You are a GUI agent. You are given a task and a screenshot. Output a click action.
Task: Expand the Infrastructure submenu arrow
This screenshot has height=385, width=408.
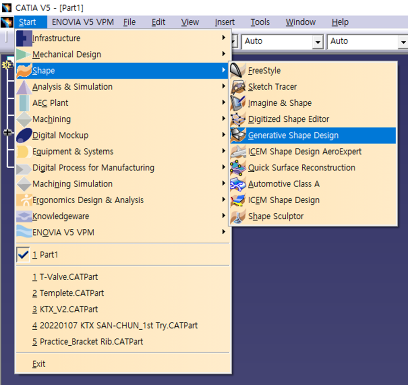pyautogui.click(x=224, y=38)
